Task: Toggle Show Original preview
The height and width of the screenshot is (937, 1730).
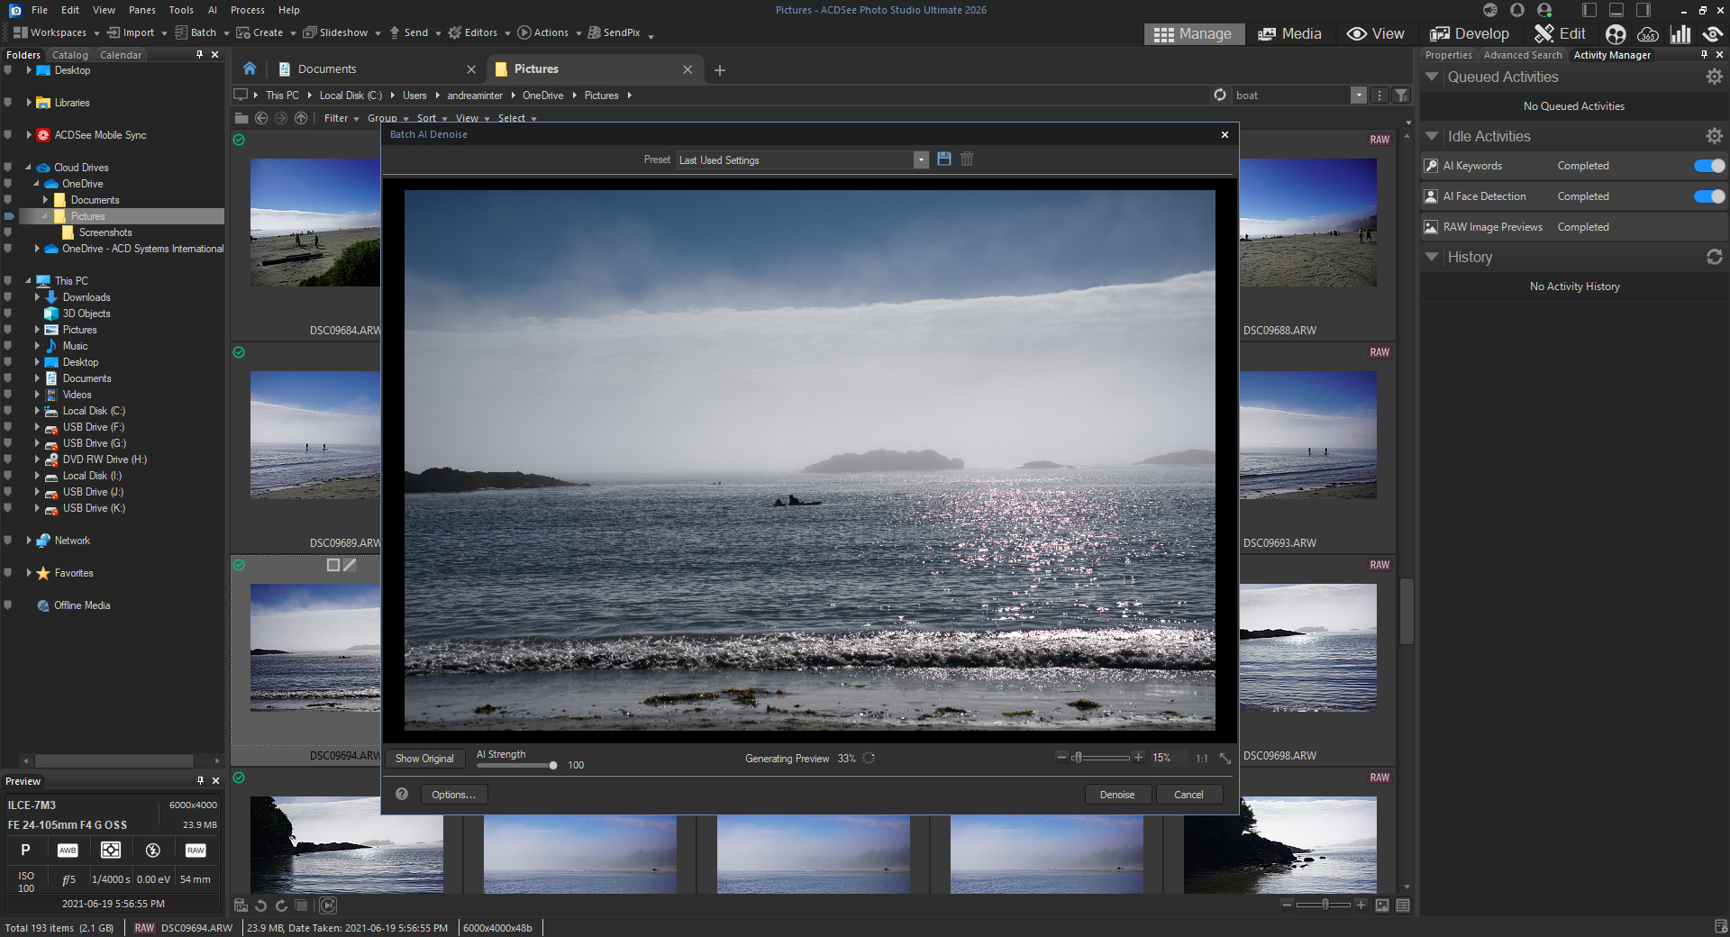Action: point(424,759)
